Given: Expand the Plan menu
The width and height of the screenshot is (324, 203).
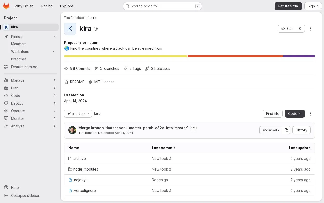Looking at the screenshot, I should pos(30,88).
